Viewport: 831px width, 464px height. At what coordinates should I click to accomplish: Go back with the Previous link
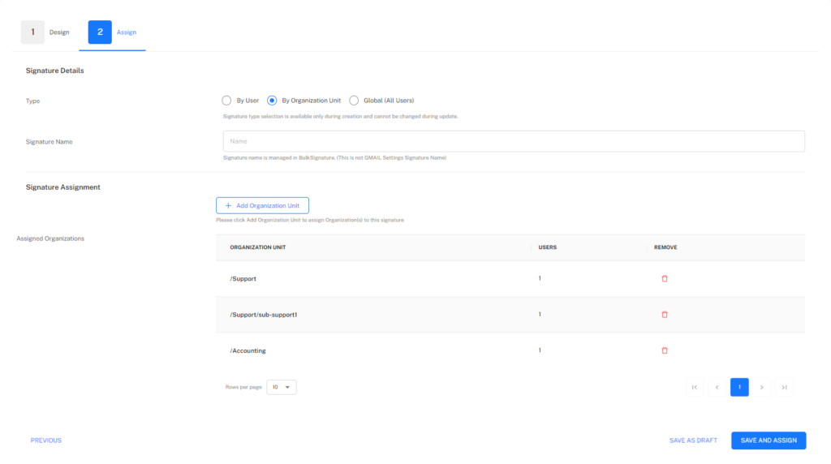pyautogui.click(x=46, y=440)
